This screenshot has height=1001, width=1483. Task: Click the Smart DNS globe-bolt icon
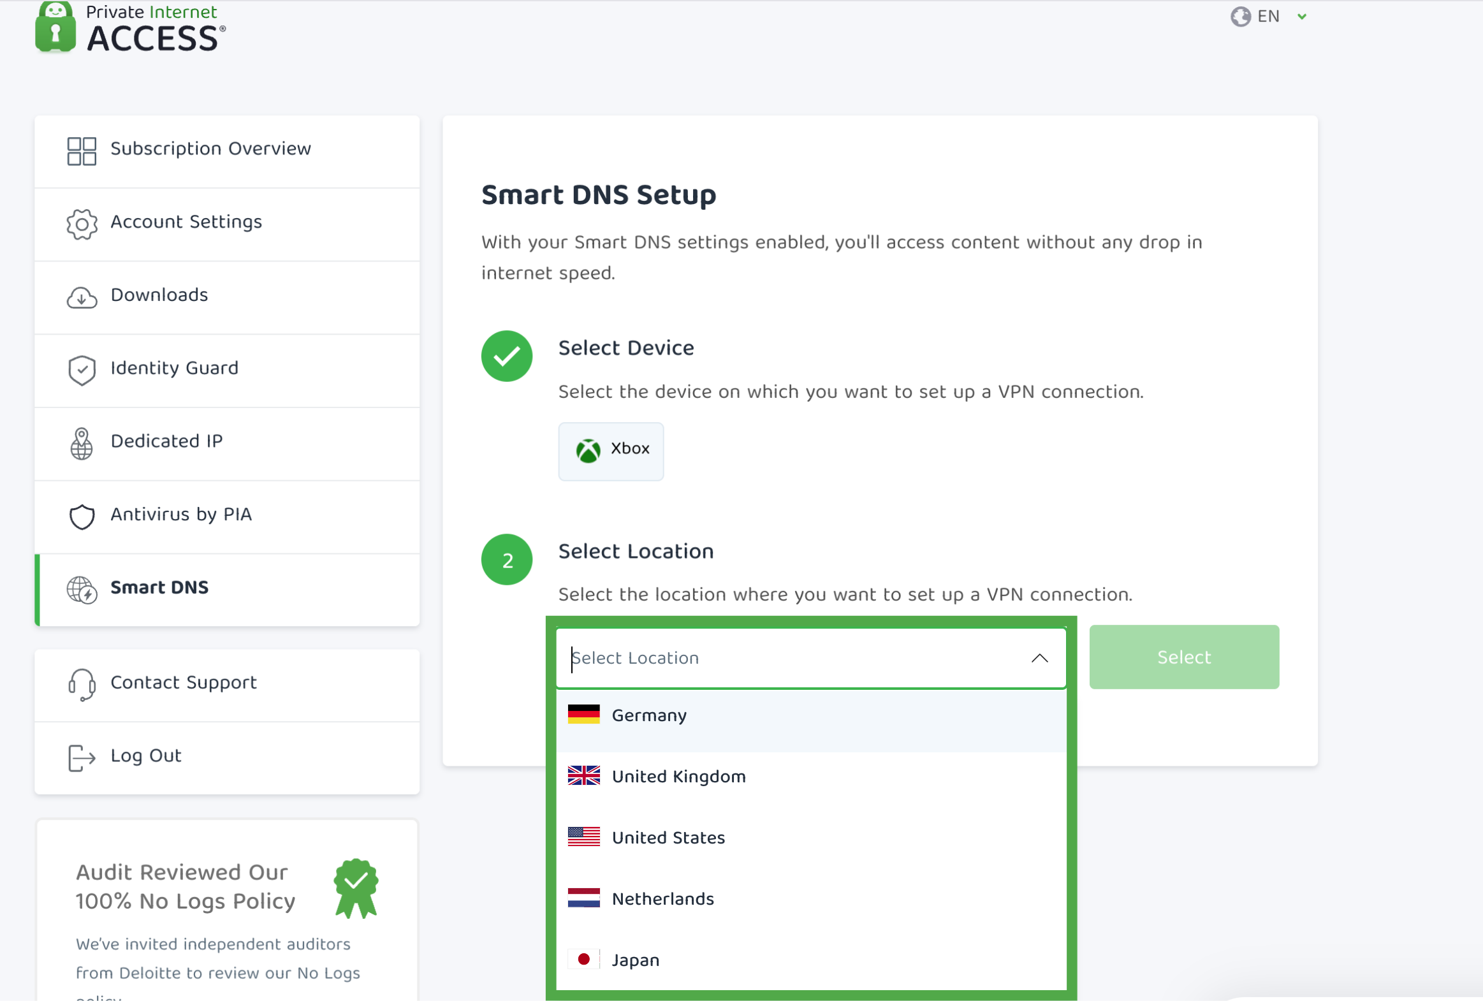pos(82,590)
